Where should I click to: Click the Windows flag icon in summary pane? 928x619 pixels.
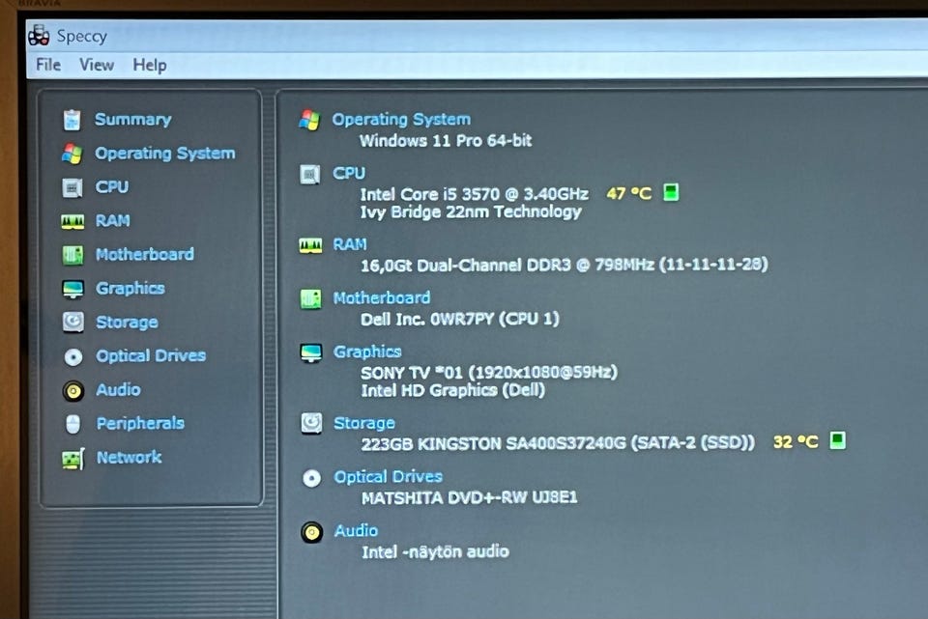coord(309,120)
